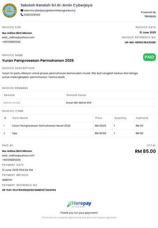Click the Subtotal column header

point(142,118)
